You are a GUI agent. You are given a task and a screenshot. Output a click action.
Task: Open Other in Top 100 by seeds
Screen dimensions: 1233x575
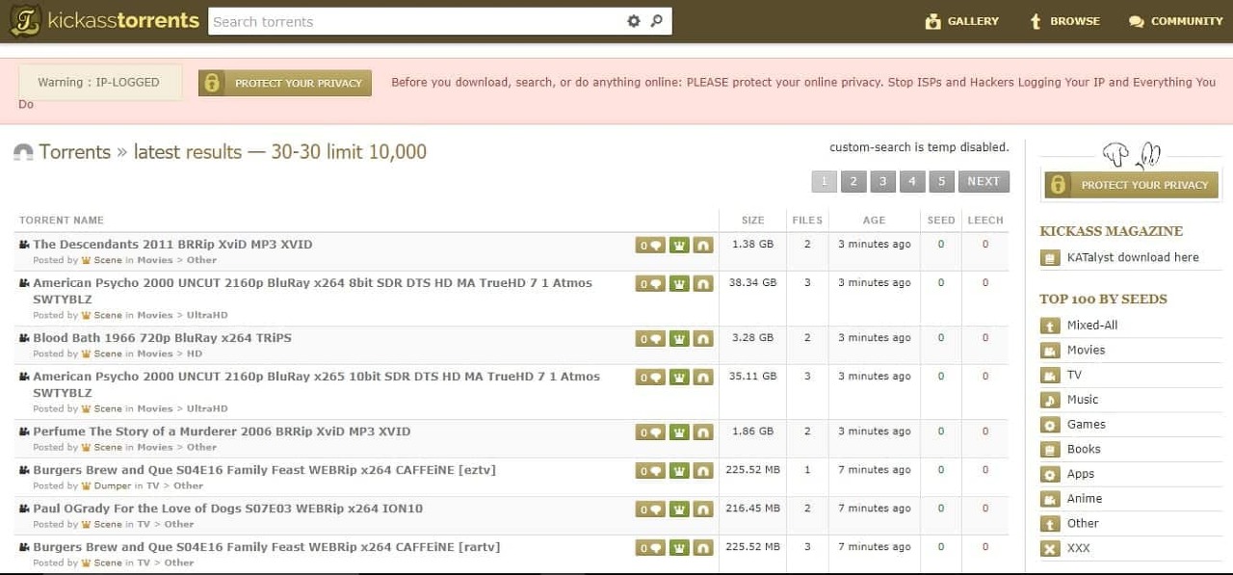point(1082,523)
